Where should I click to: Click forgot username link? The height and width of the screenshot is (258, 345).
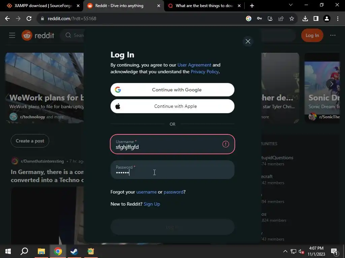(x=146, y=192)
